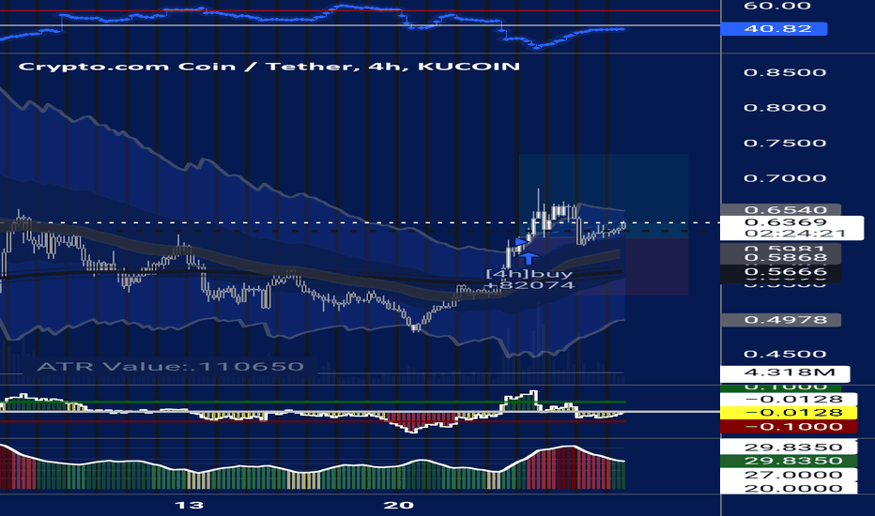Click the gray 0.4978 price tag
Viewport: 875px width, 516px height.
tap(781, 320)
